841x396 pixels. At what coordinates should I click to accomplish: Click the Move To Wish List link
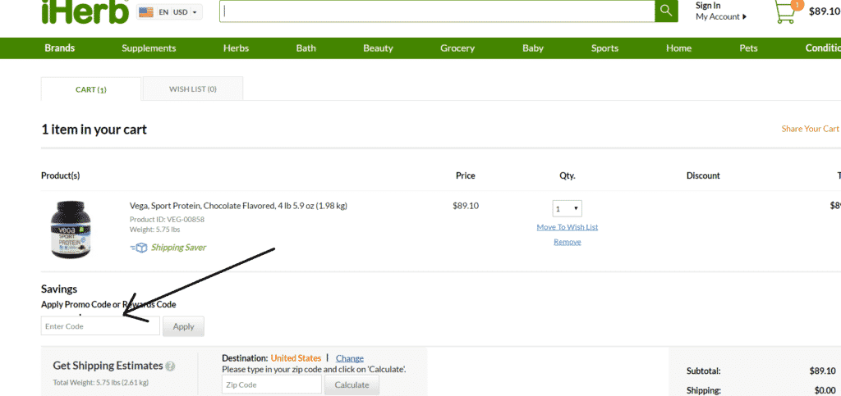click(x=568, y=227)
